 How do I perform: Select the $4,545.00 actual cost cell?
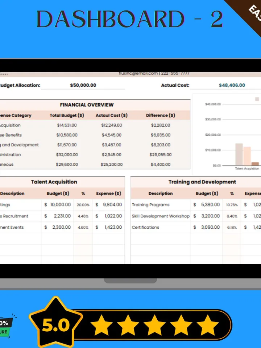click(x=112, y=135)
